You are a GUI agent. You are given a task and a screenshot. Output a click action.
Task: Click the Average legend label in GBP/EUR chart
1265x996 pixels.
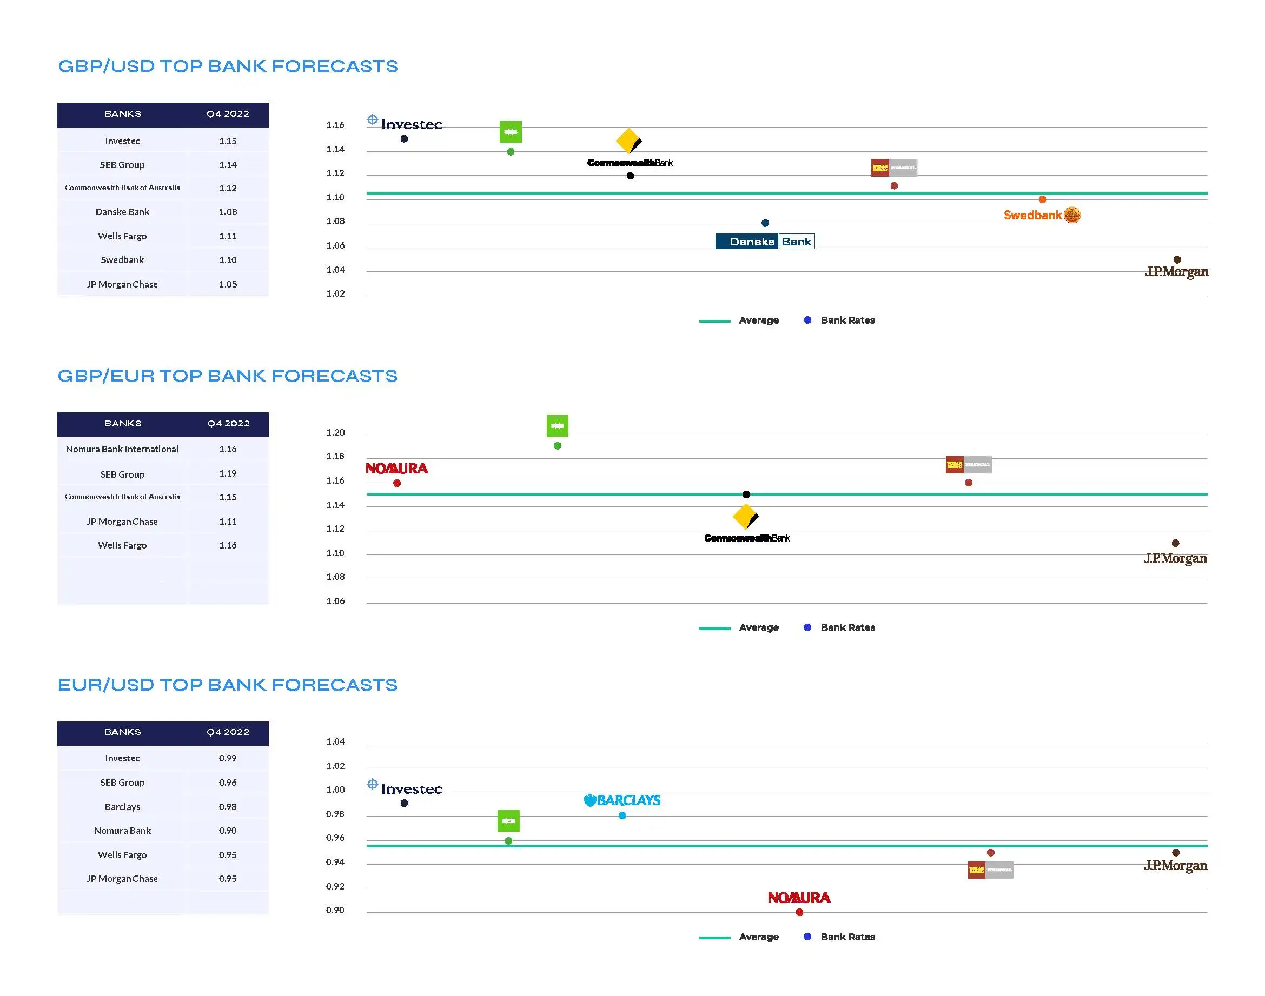pos(759,628)
